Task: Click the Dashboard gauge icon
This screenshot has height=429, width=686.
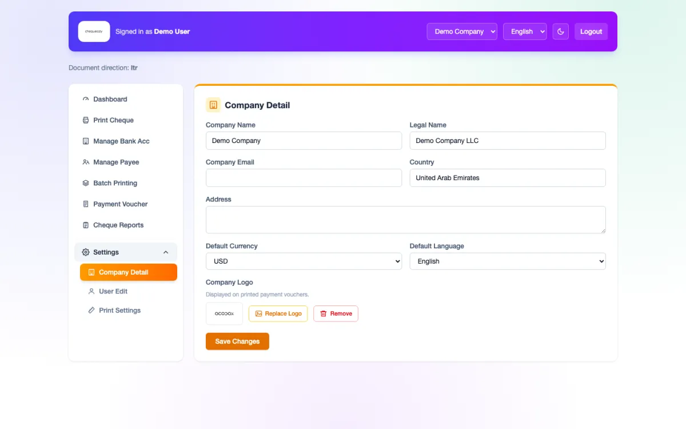Action: tap(86, 99)
